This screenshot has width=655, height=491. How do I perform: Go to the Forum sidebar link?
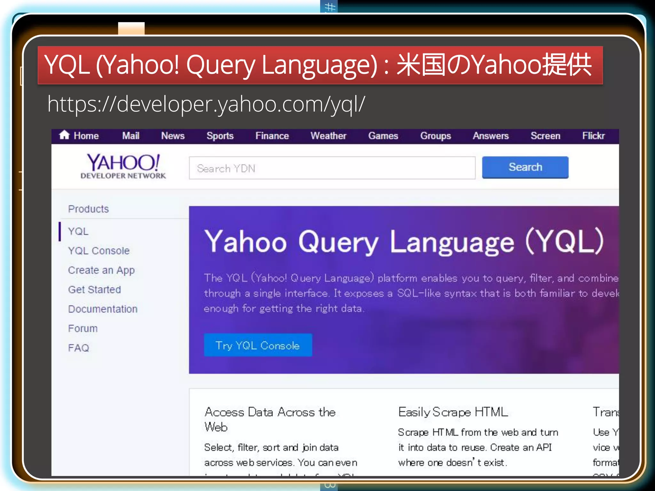point(83,328)
